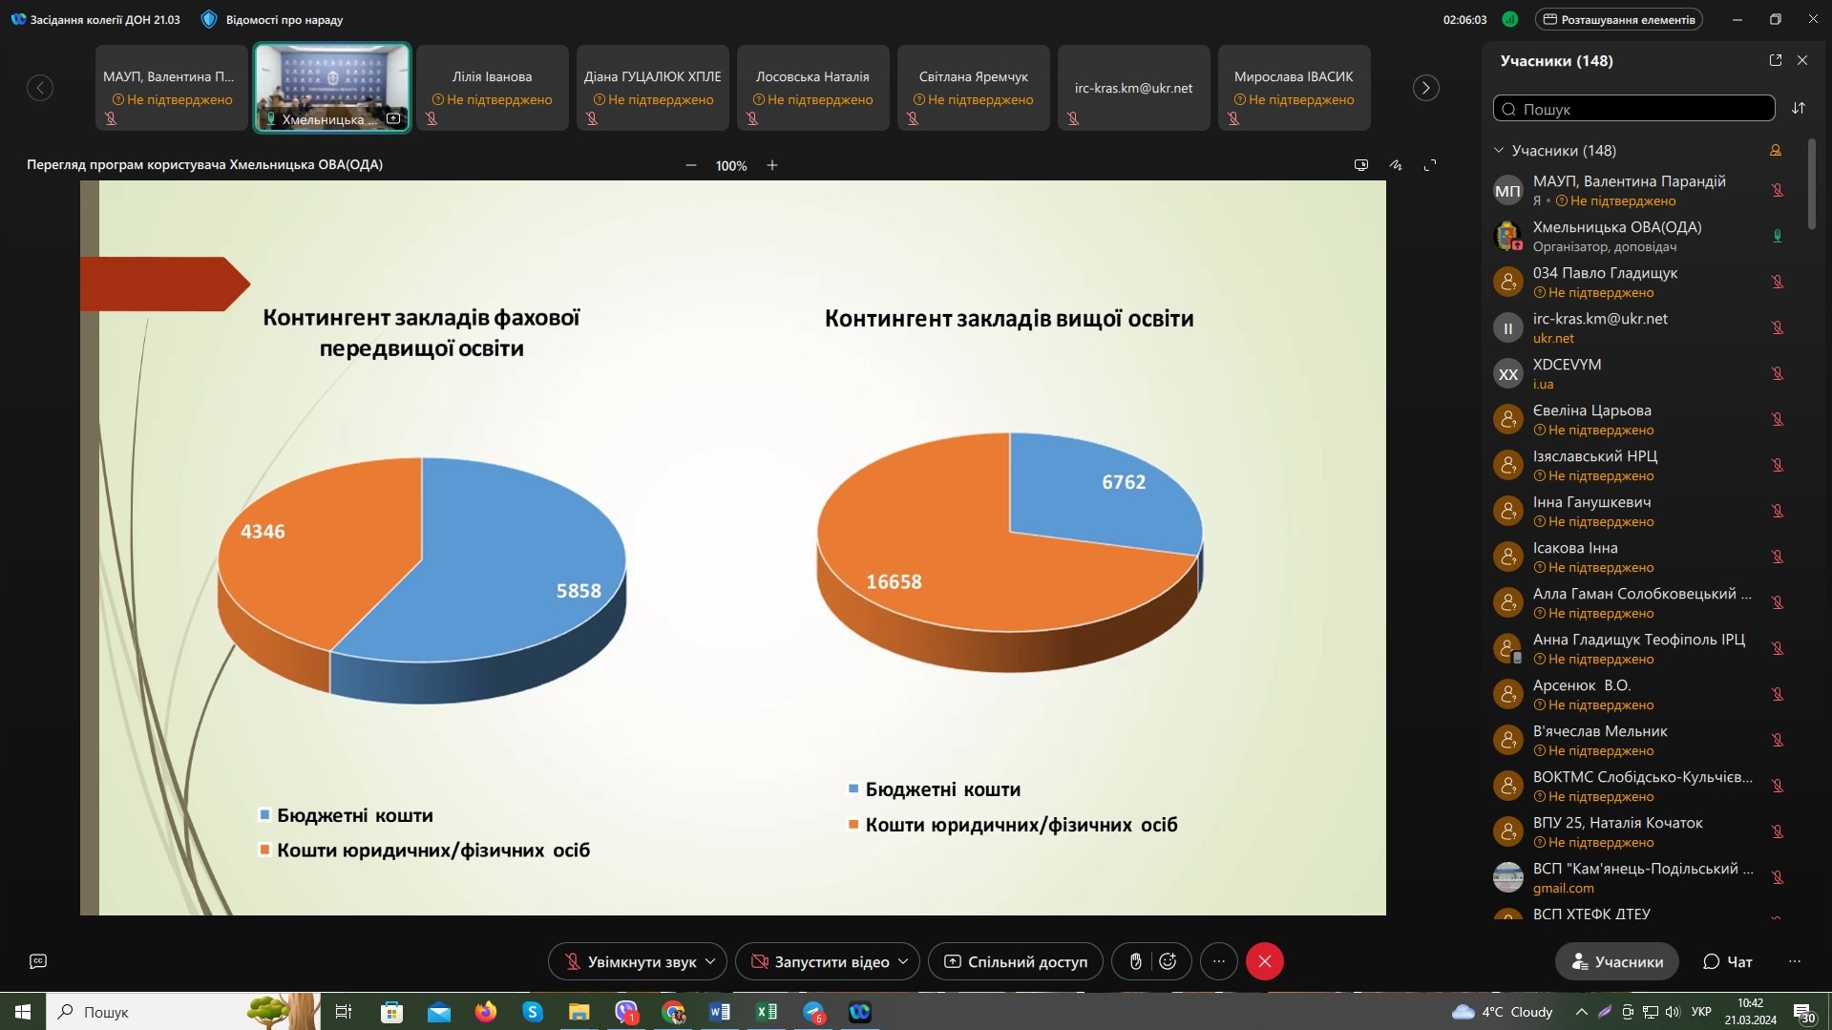Open the Чат panel

tap(1728, 961)
